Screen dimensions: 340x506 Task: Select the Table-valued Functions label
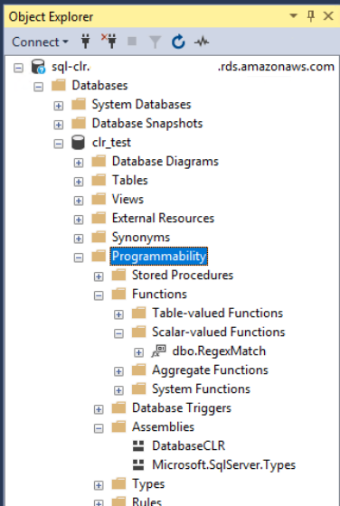(x=217, y=313)
